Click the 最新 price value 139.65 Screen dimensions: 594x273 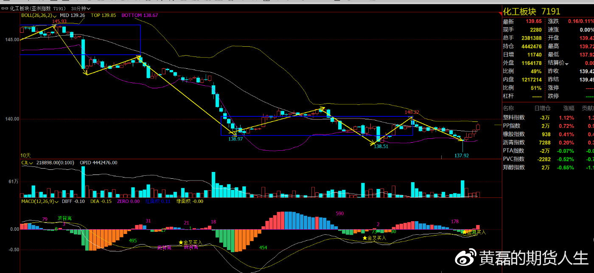pyautogui.click(x=533, y=21)
